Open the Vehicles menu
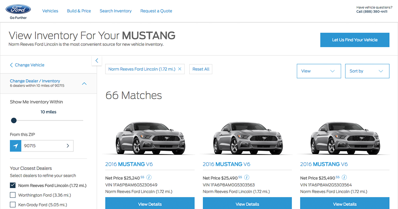Viewport: 398px width, 209px height. pyautogui.click(x=50, y=11)
